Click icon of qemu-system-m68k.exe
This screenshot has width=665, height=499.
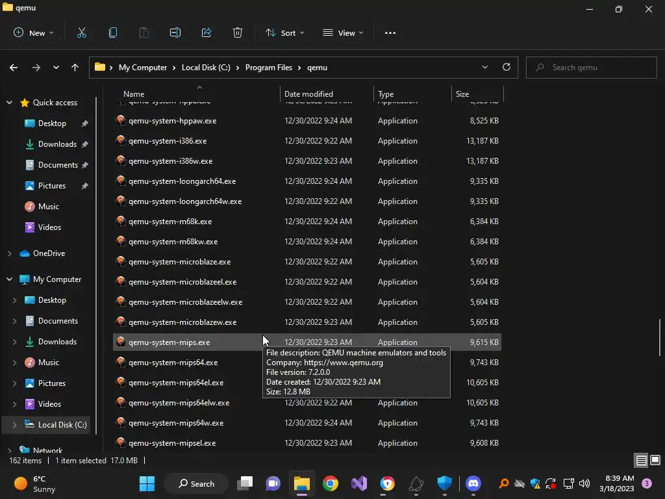[121, 221]
